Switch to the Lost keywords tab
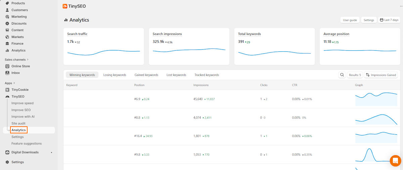The image size is (403, 170). point(176,75)
